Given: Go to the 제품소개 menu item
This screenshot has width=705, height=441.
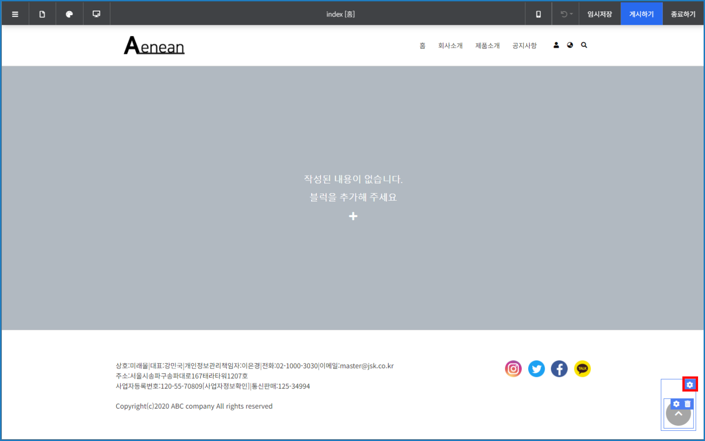Looking at the screenshot, I should pyautogui.click(x=488, y=46).
